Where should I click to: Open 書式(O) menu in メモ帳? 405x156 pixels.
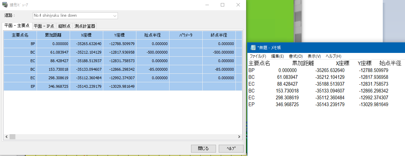pos(296,56)
